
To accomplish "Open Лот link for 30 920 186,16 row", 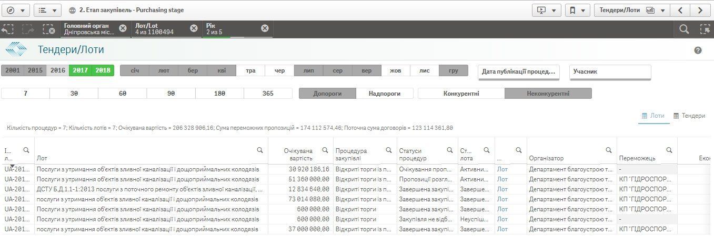I will point(502,169).
